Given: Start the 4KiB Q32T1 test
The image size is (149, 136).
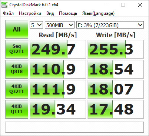Looking at the screenshot, I should tap(17, 89).
